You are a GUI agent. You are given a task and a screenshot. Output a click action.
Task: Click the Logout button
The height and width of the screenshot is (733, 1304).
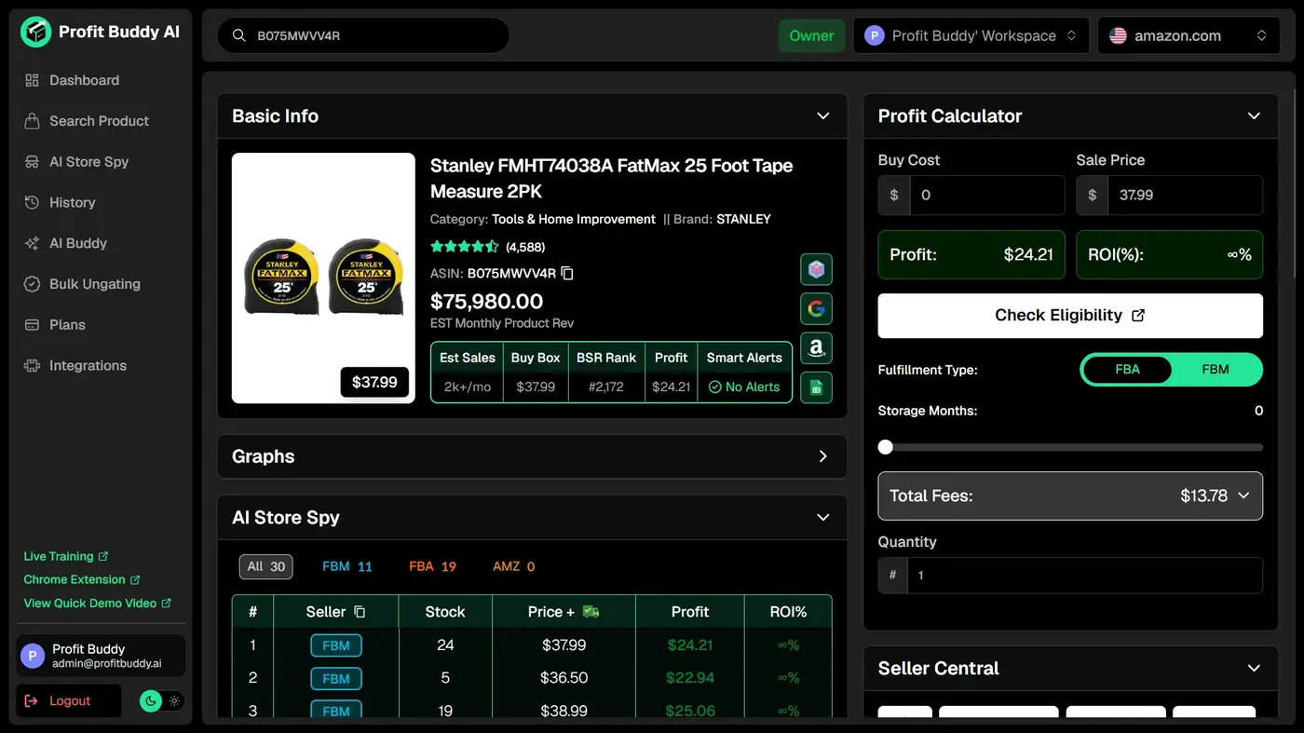[x=69, y=701]
